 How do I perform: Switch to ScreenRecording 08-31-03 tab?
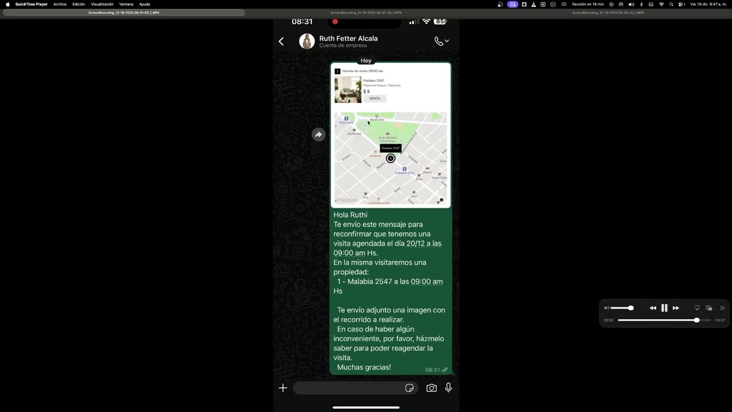point(124,12)
